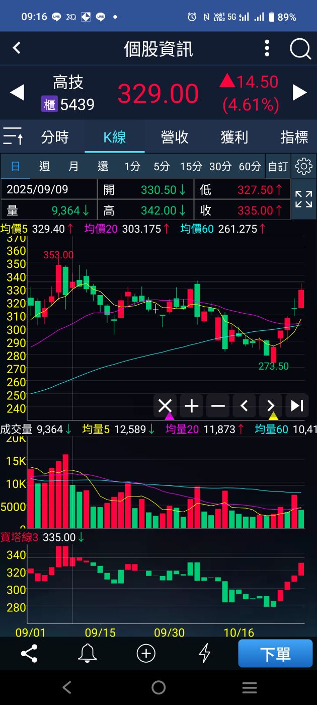Tap the close price 335.00
This screenshot has width=317, height=705.
tap(255, 210)
